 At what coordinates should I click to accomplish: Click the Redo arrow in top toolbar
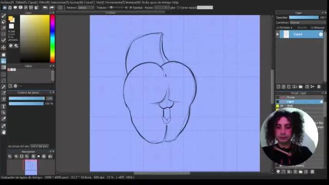51,8
